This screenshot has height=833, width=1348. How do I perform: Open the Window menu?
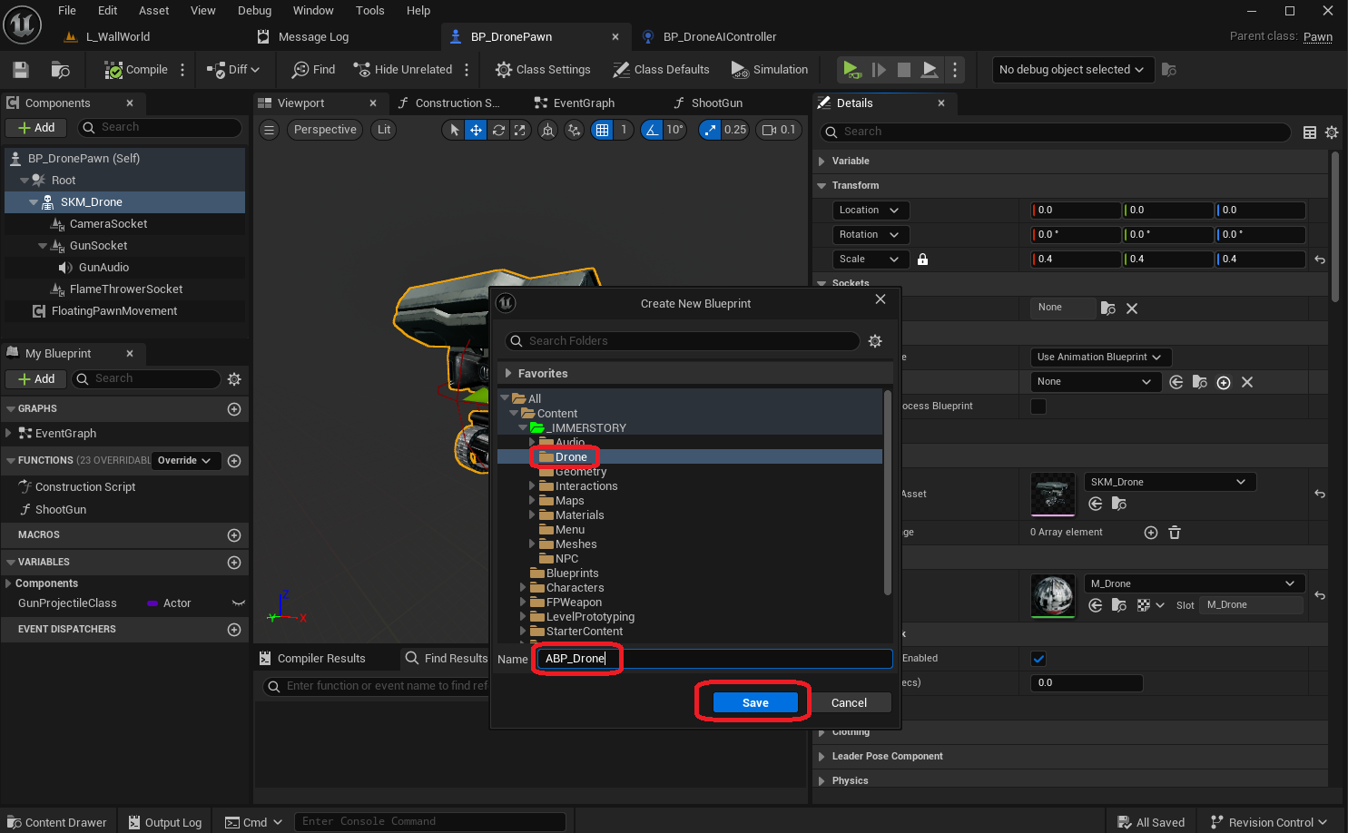pyautogui.click(x=313, y=11)
